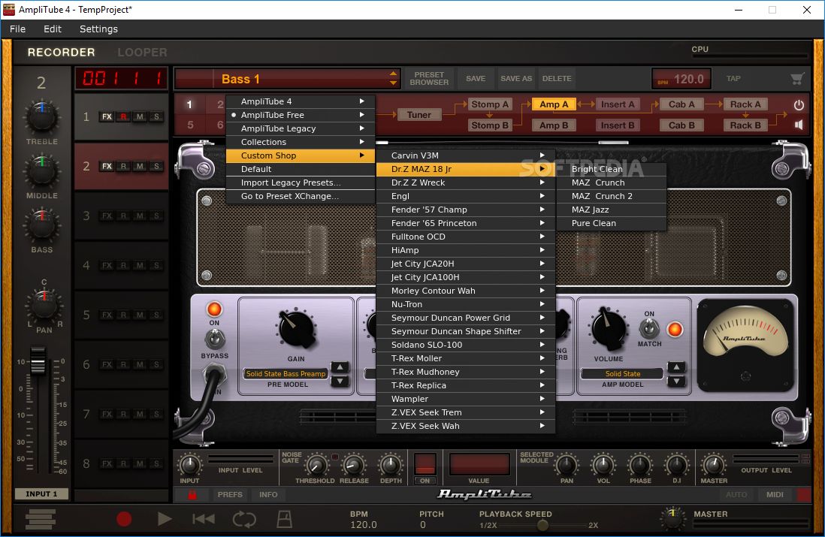Screen dimensions: 825x537
Task: Click the GAIN knob on the amp
Action: click(296, 329)
